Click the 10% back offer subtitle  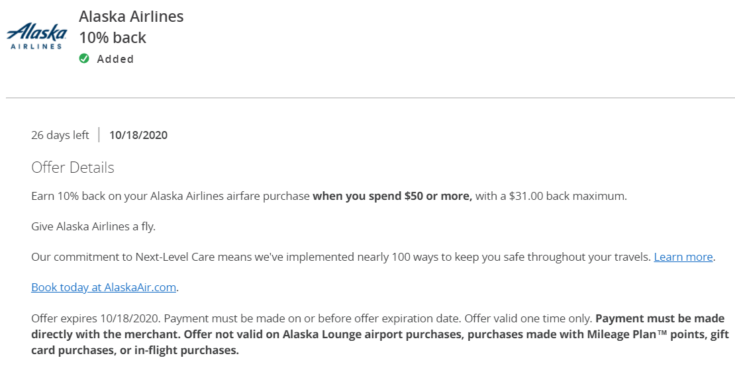click(113, 38)
